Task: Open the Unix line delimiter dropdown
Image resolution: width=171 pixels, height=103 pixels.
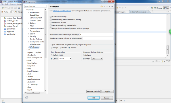Action: [97, 59]
